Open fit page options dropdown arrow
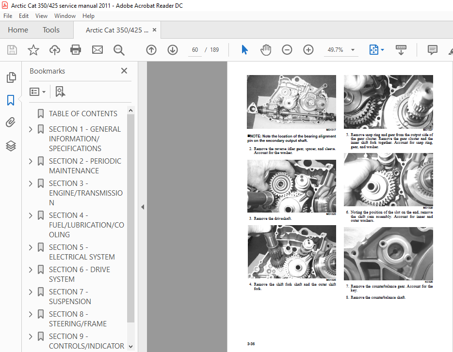The height and width of the screenshot is (352, 453). [383, 50]
